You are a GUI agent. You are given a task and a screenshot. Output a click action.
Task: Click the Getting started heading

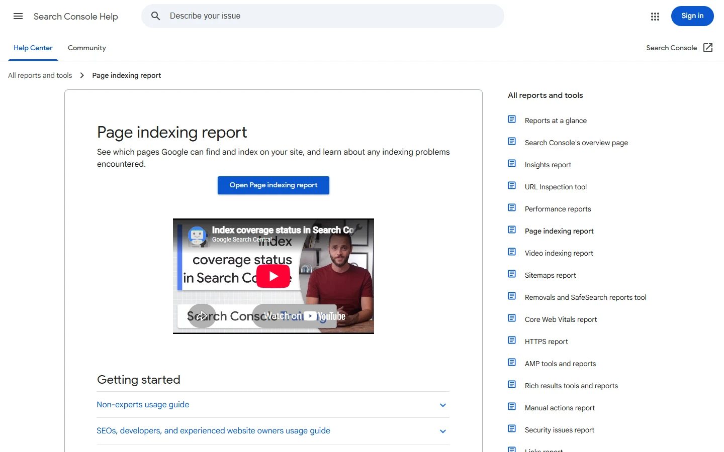139,380
